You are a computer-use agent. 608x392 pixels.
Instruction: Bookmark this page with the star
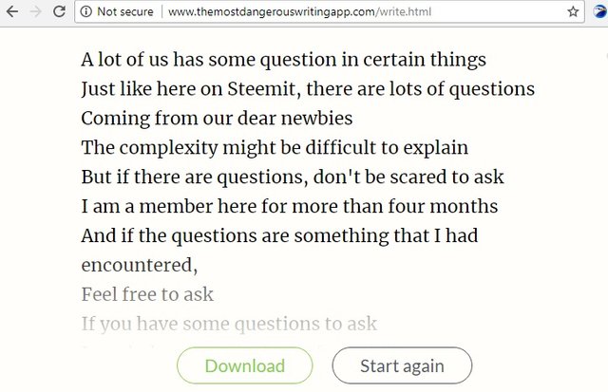click(x=573, y=12)
